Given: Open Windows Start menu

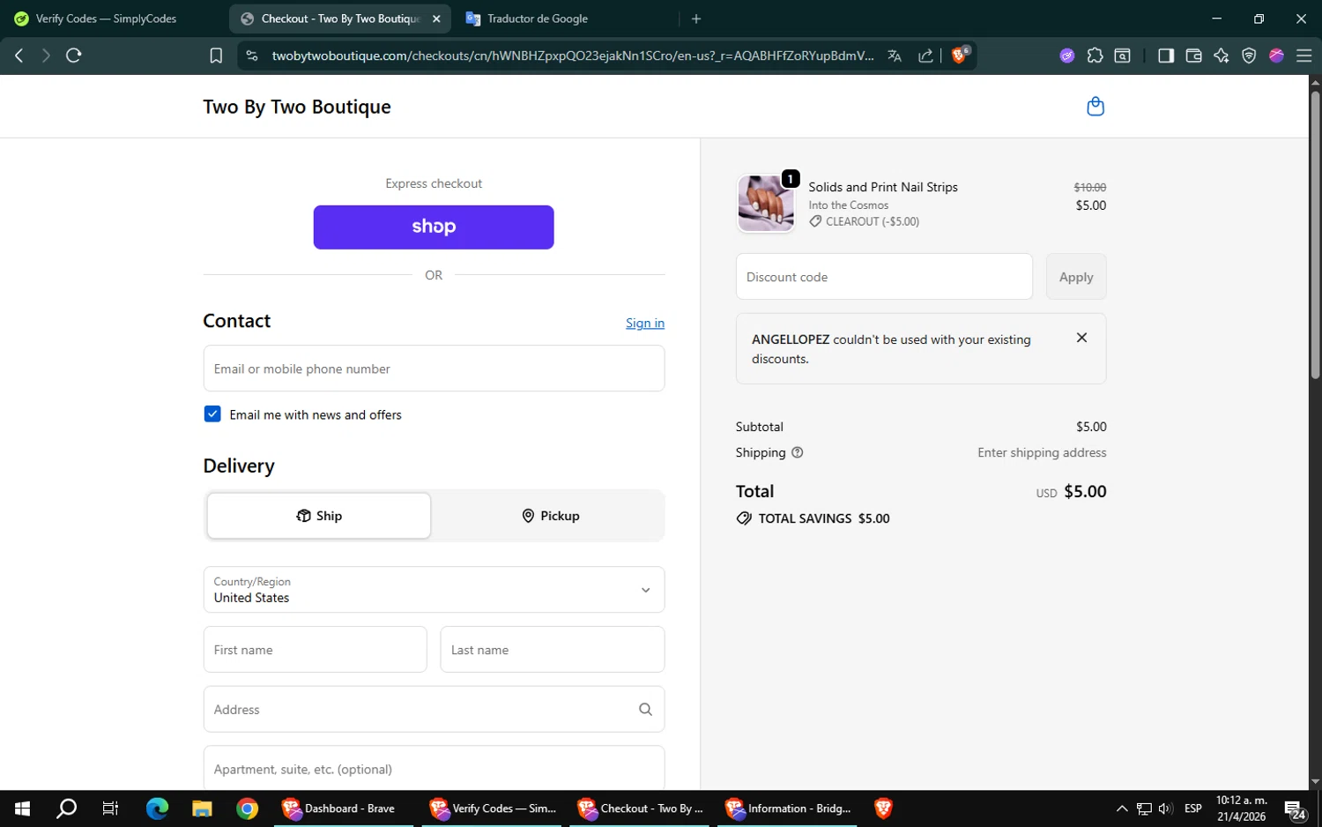Looking at the screenshot, I should point(22,808).
